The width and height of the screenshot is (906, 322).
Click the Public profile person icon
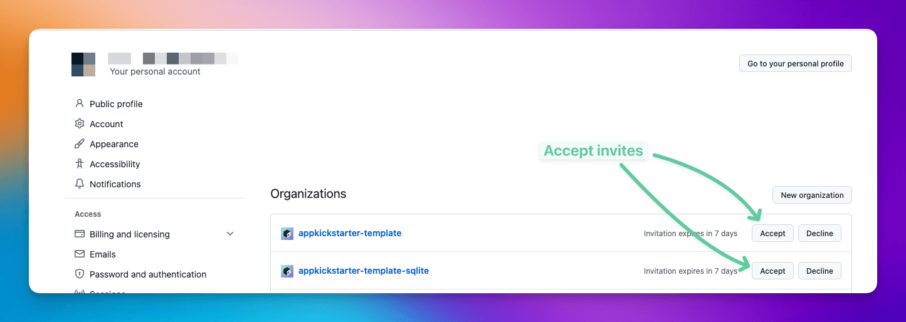point(80,104)
